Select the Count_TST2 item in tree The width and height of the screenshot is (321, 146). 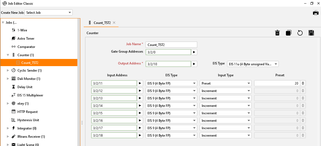tap(30, 63)
